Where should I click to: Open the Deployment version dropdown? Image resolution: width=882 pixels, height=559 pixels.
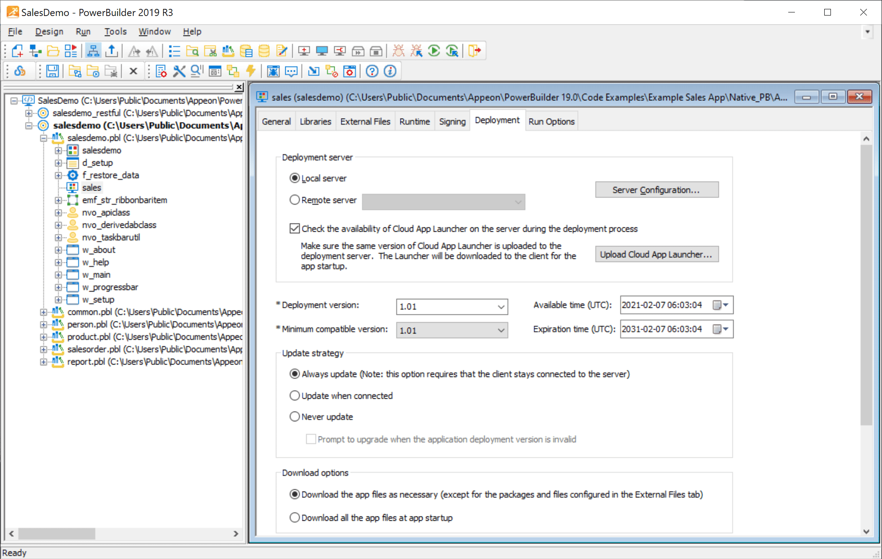point(501,306)
